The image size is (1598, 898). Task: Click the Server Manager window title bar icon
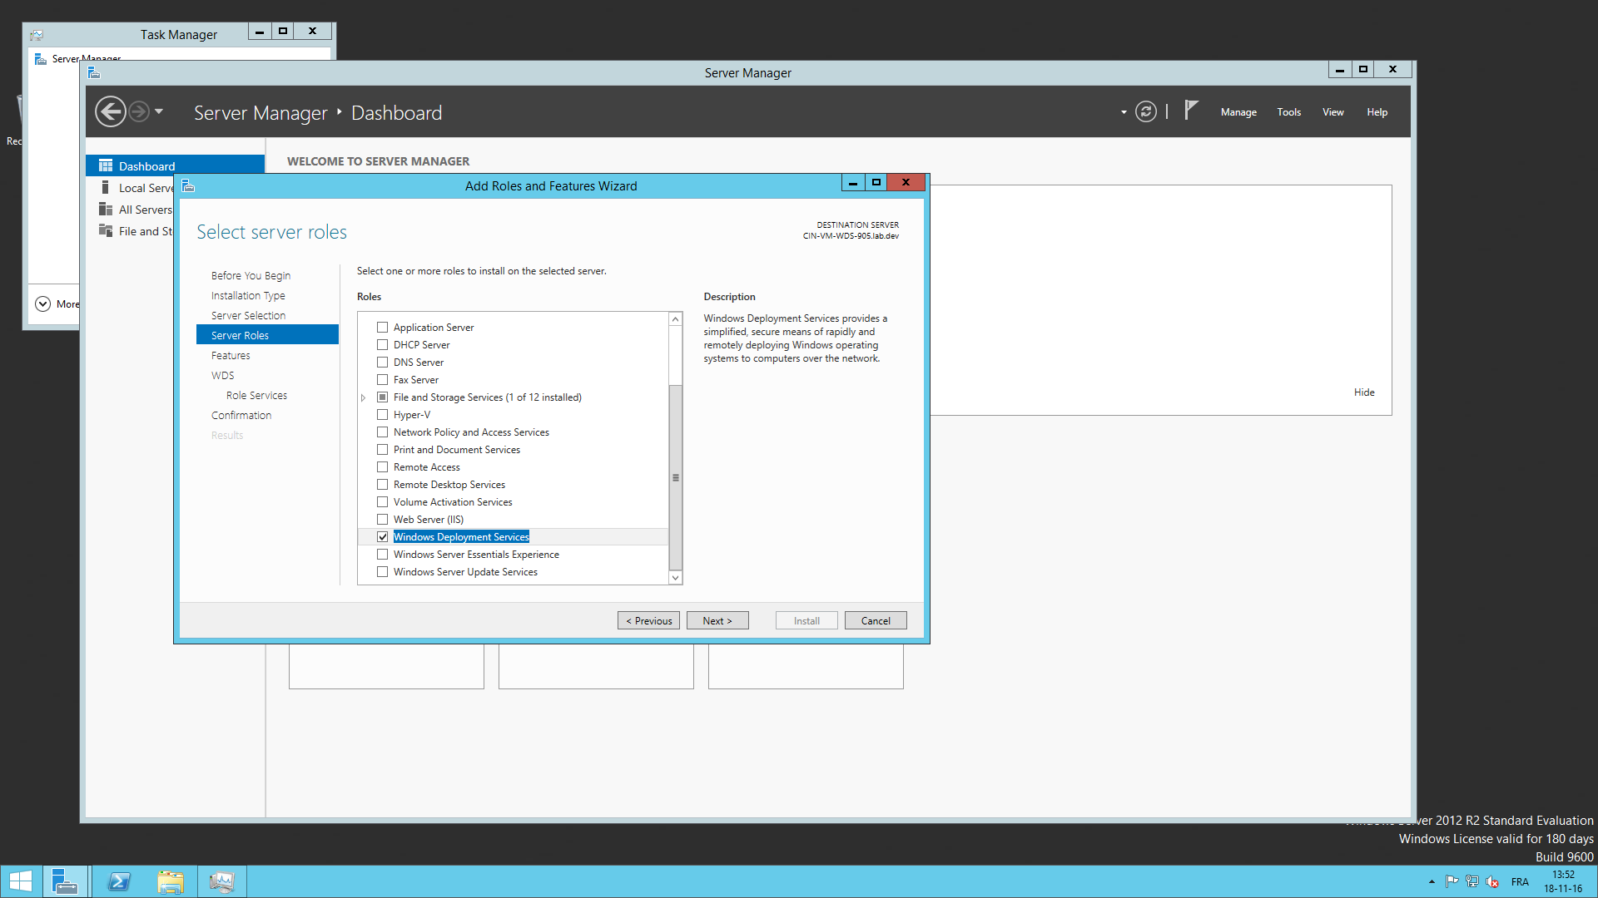[x=94, y=72]
